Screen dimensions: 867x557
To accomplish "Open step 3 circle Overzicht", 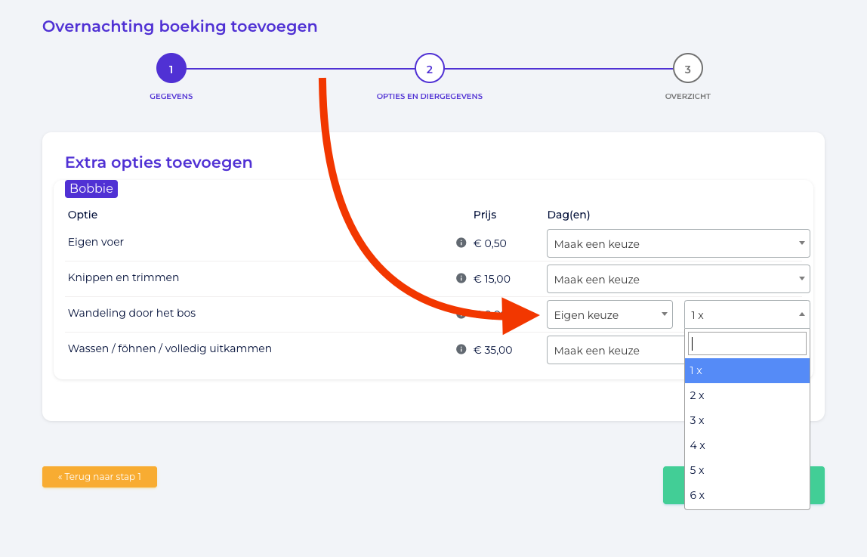I will click(x=688, y=69).
